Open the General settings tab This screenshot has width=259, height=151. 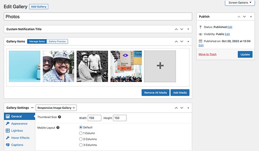(x=19, y=116)
